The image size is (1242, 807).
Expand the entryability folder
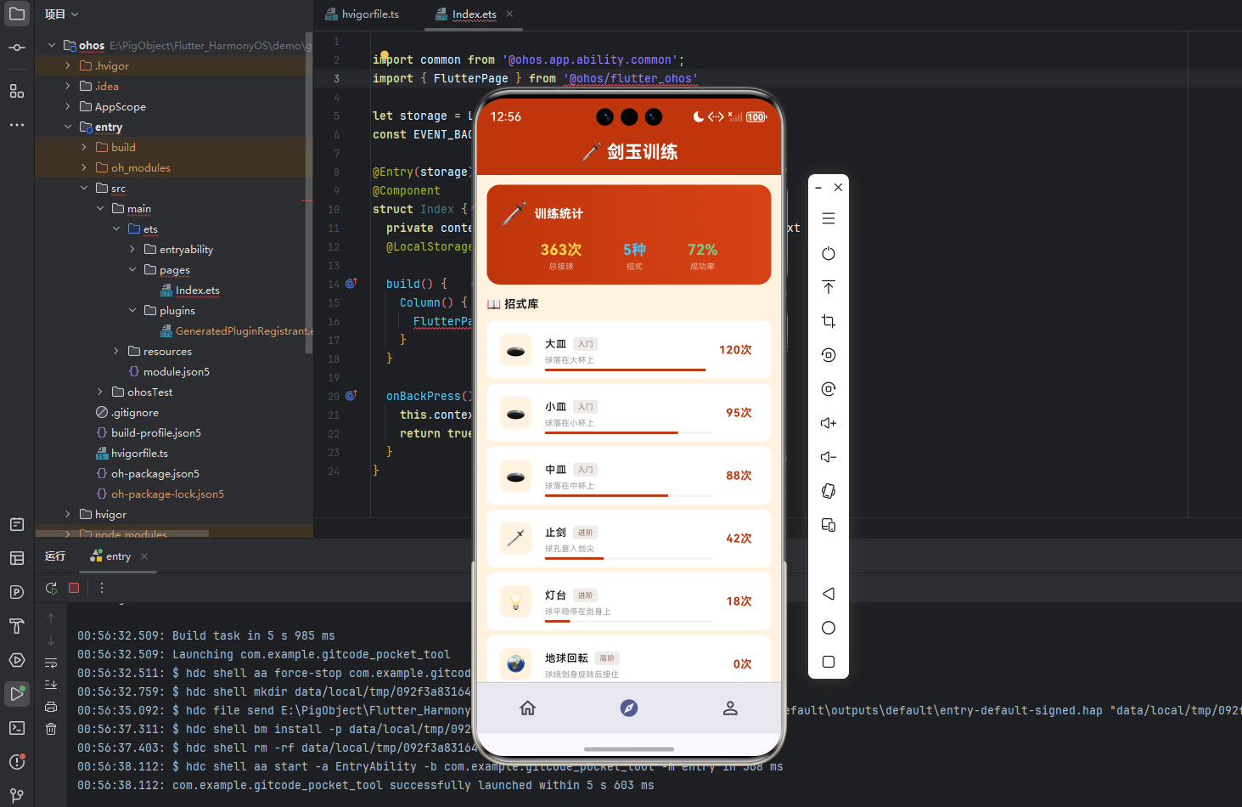tap(132, 249)
